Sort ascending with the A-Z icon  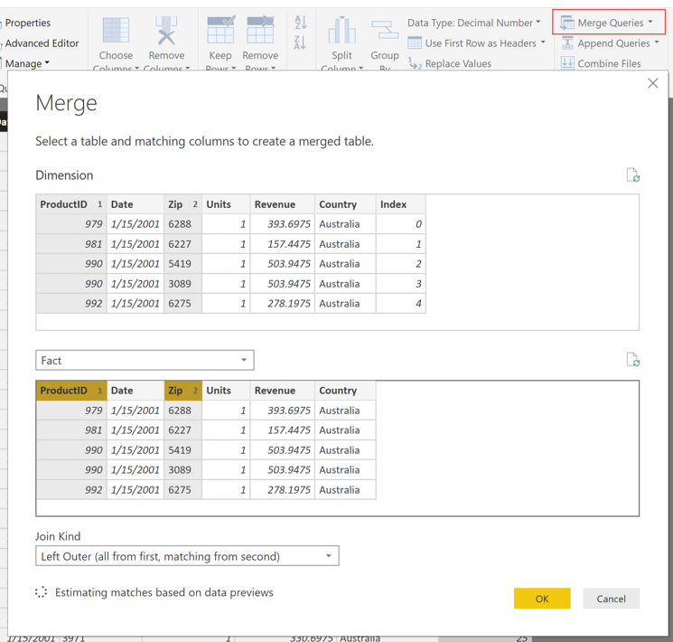pyautogui.click(x=301, y=23)
